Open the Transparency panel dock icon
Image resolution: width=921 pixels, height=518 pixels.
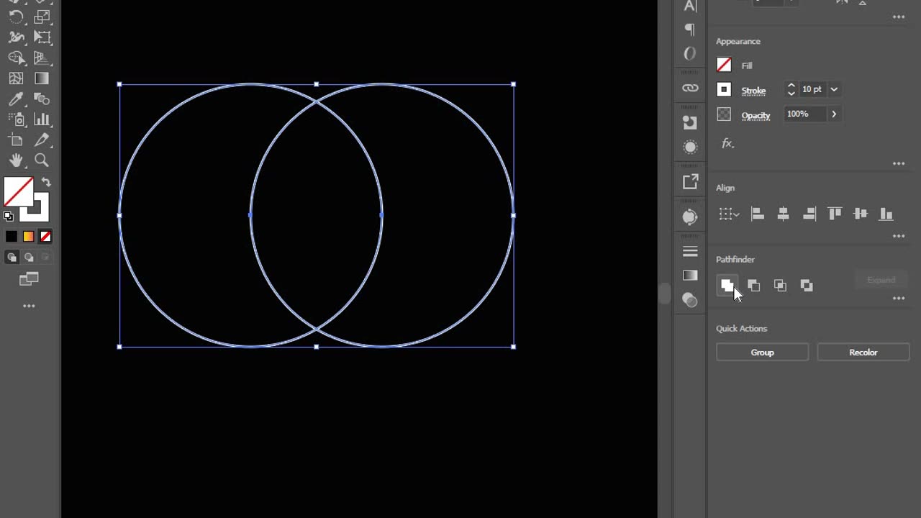point(690,301)
